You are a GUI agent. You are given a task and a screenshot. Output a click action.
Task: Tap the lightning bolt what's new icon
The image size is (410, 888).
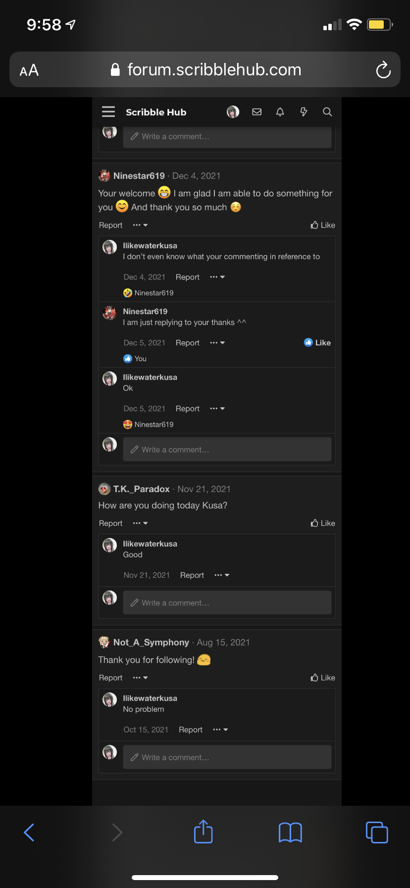point(304,112)
